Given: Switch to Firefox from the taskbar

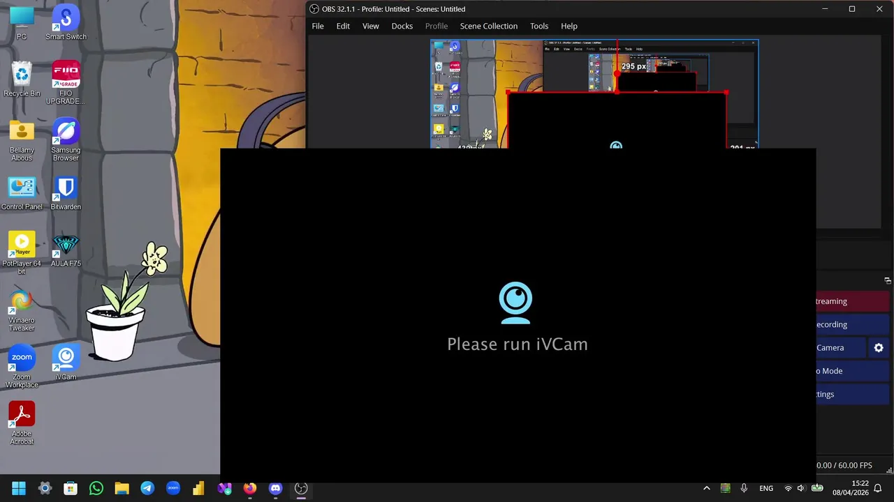Looking at the screenshot, I should coord(250,488).
